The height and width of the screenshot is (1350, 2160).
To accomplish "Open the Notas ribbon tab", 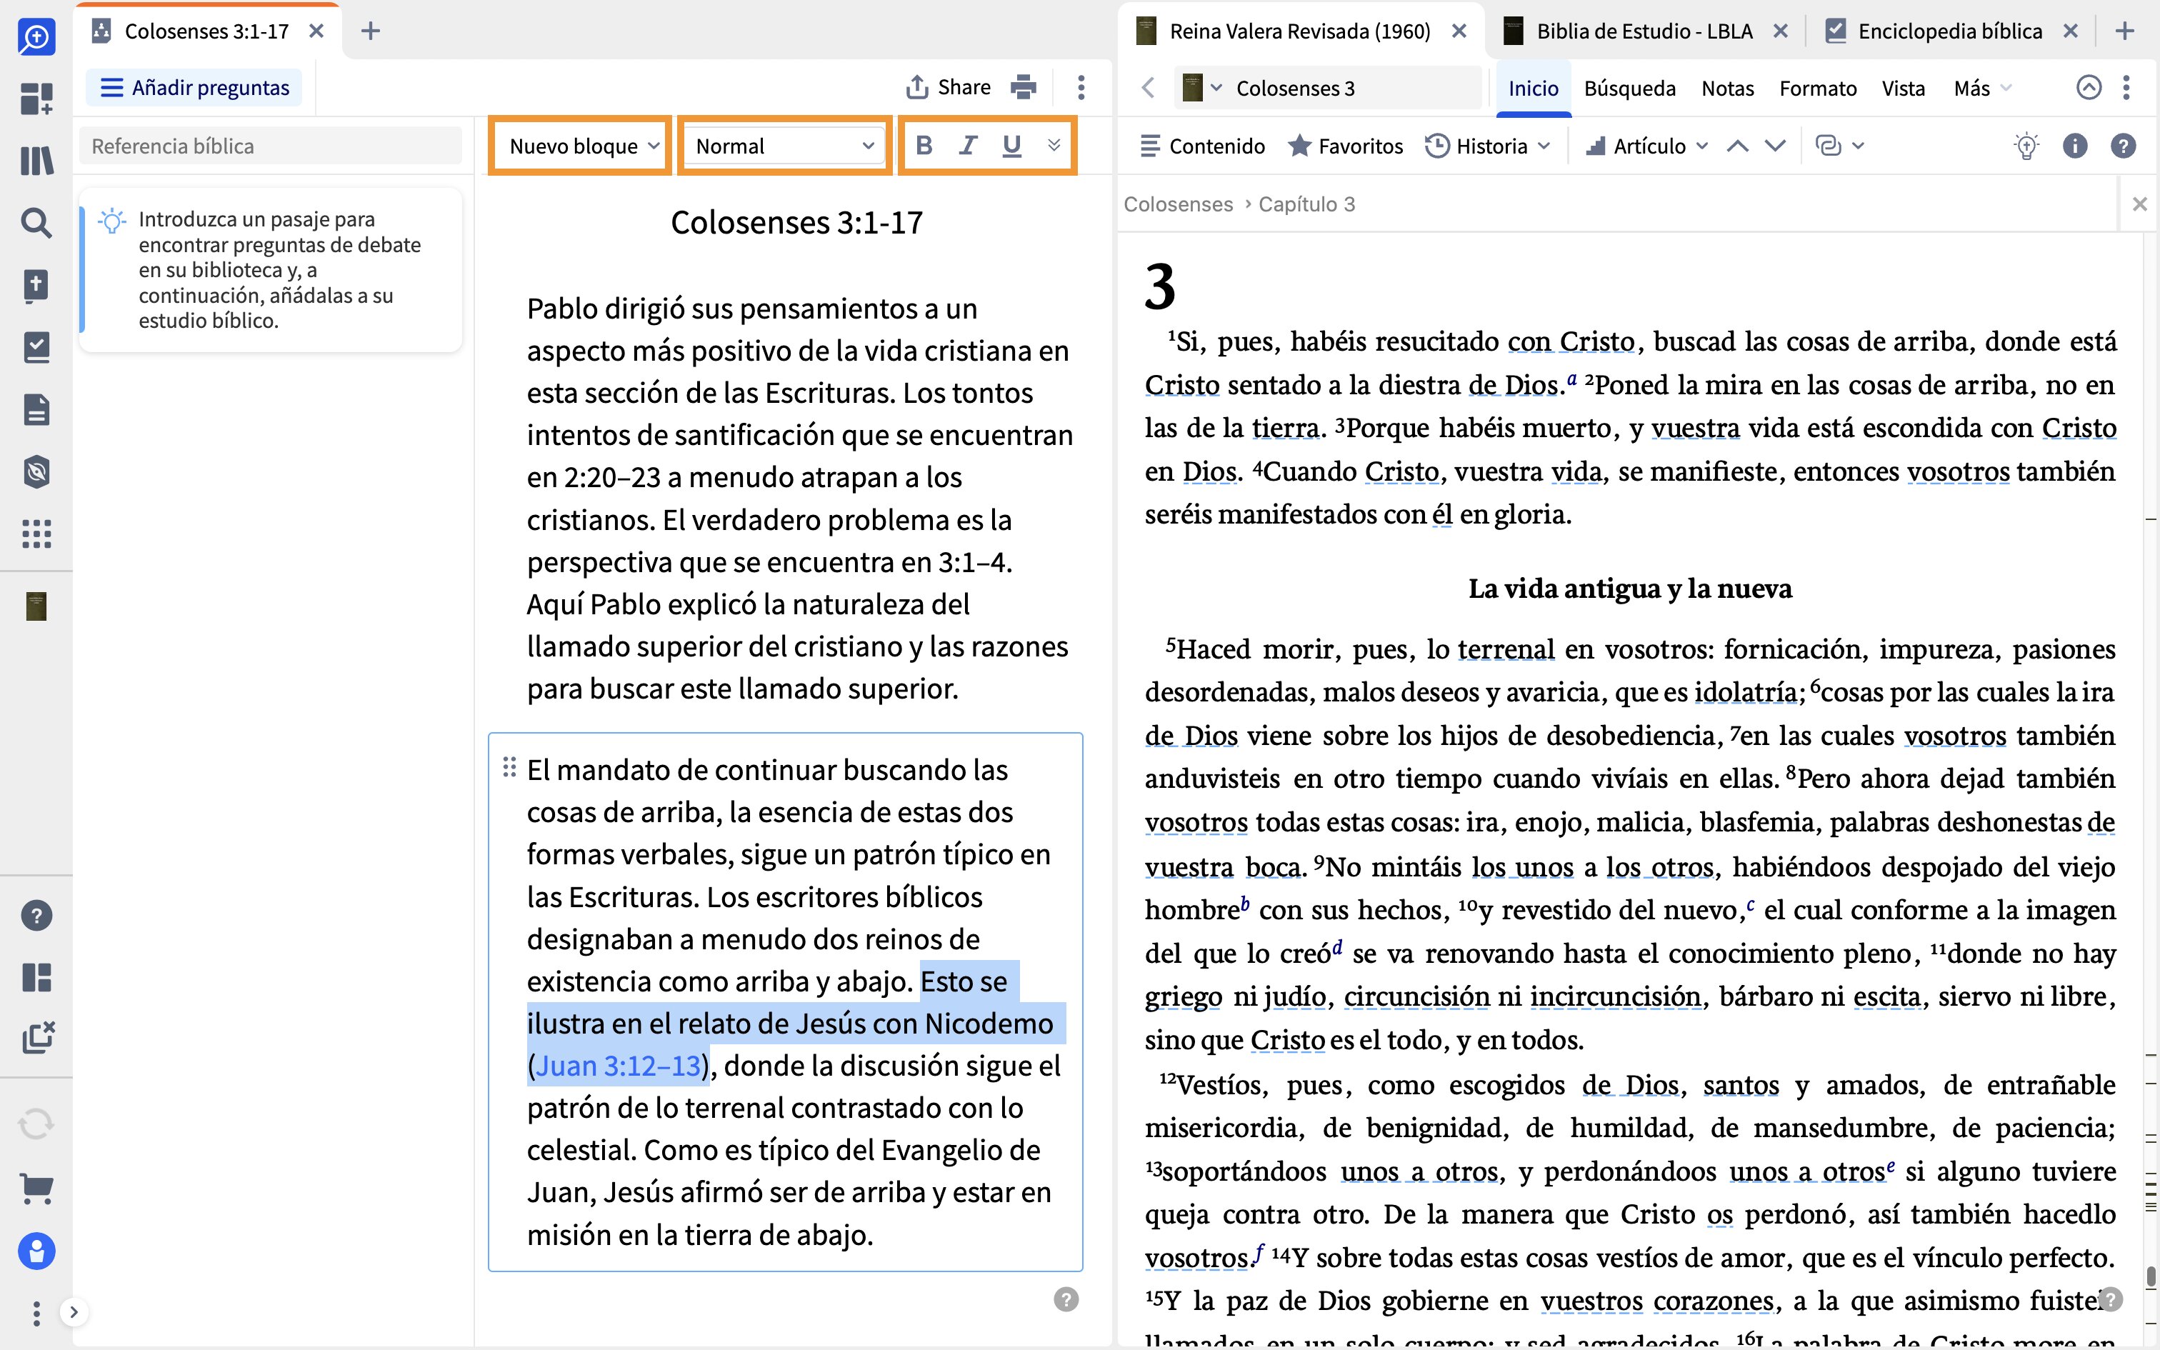I will click(1727, 87).
